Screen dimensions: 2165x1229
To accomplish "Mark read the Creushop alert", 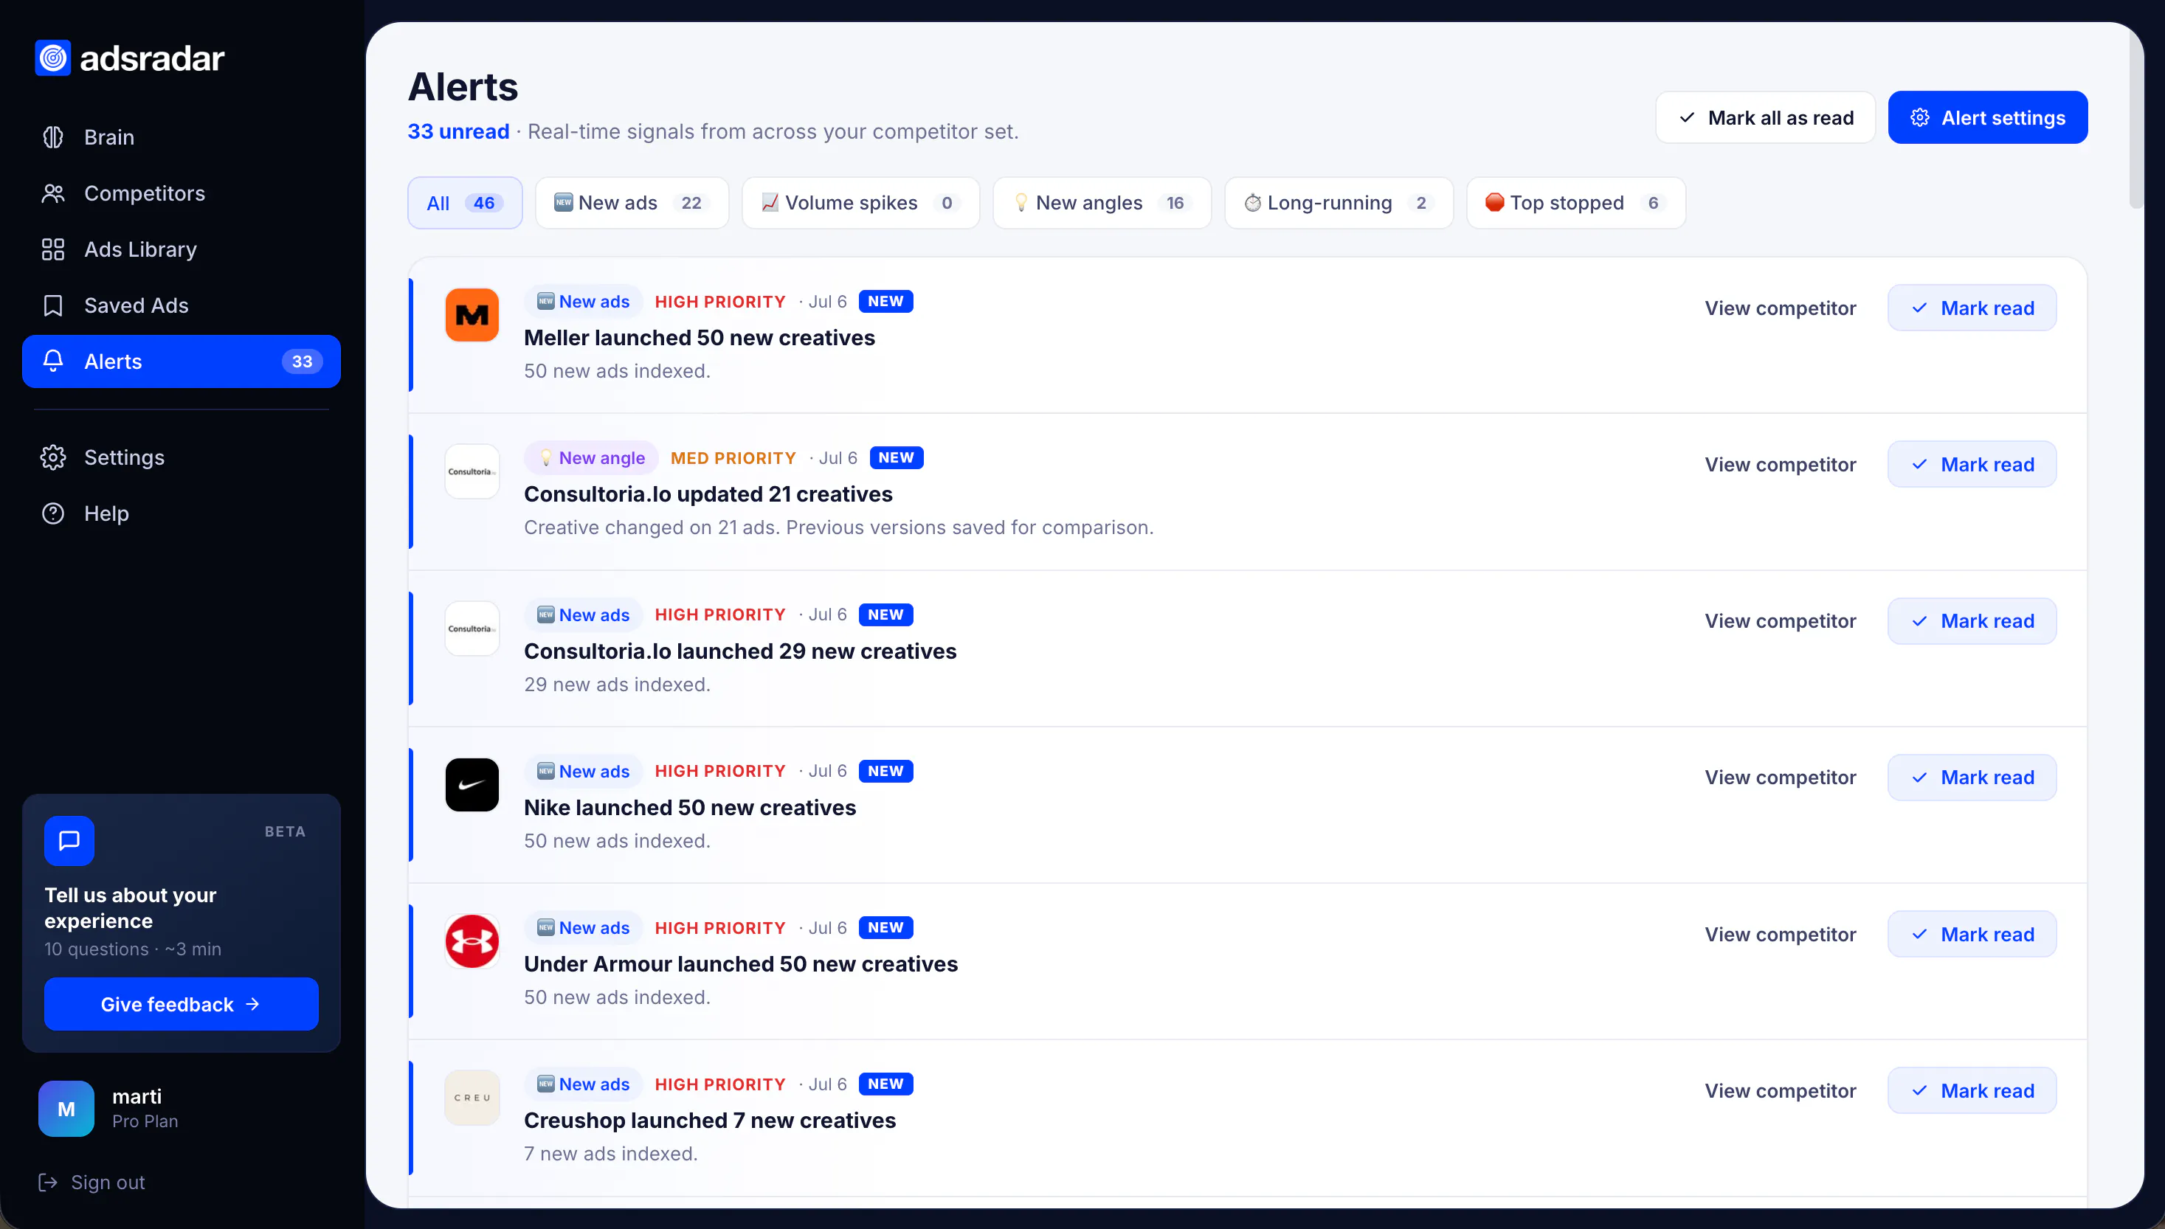I will click(1972, 1090).
